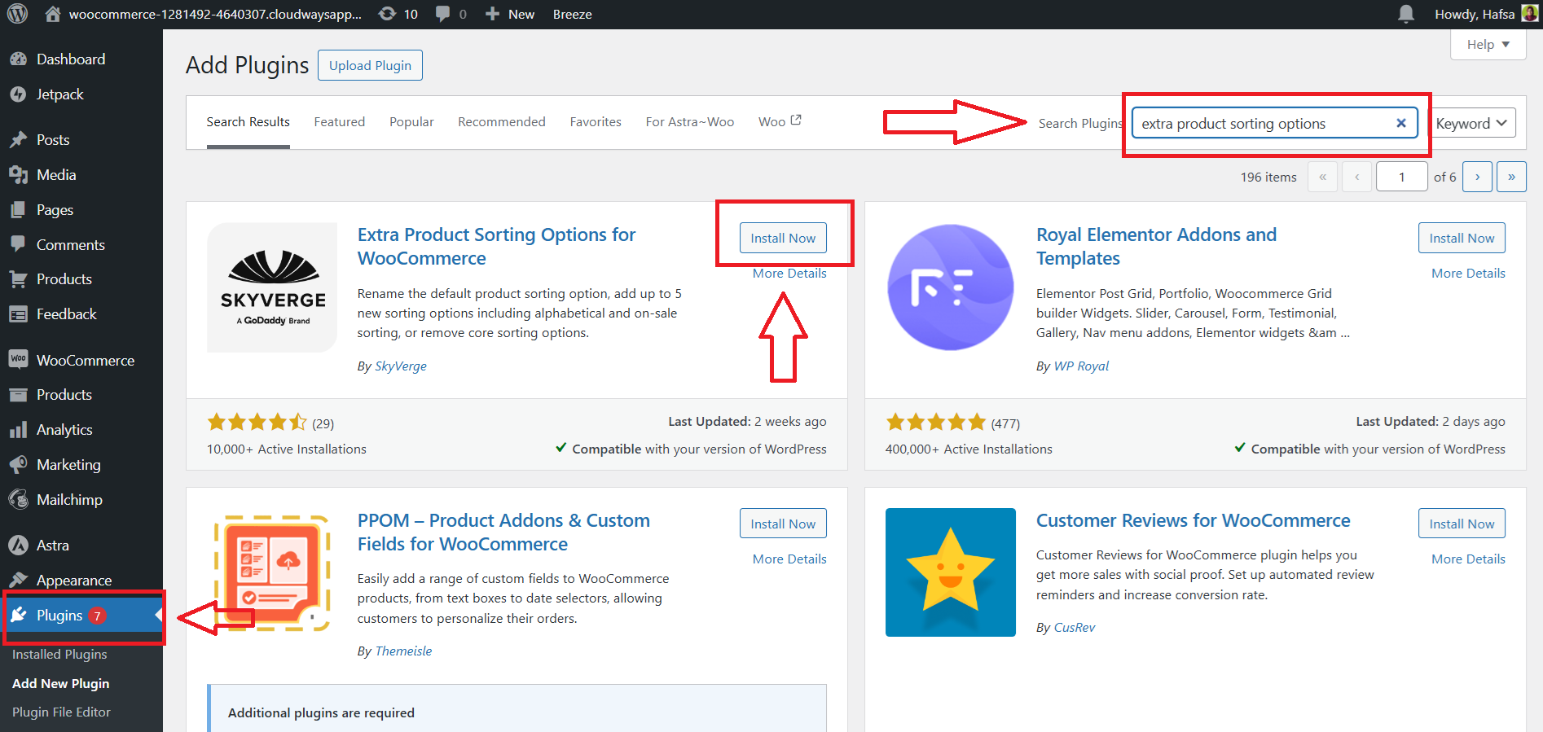1543x732 pixels.
Task: Open the New content menu
Action: coord(510,14)
